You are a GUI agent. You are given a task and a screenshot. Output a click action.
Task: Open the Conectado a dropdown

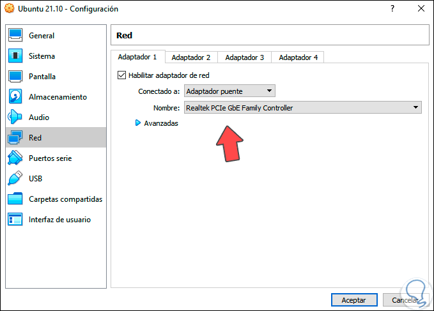pos(229,91)
